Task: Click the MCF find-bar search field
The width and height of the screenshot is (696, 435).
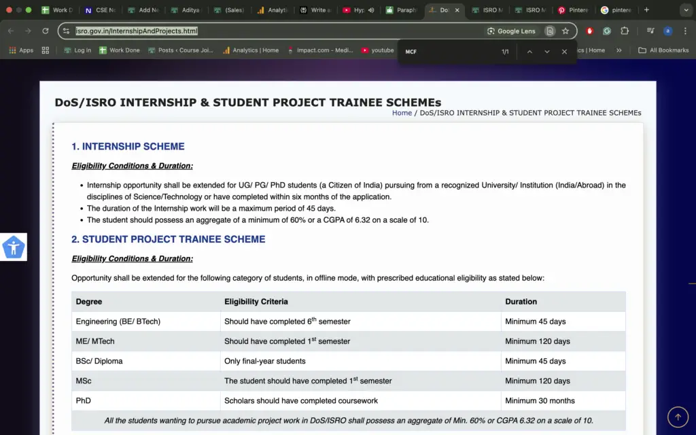Action: 449,52
